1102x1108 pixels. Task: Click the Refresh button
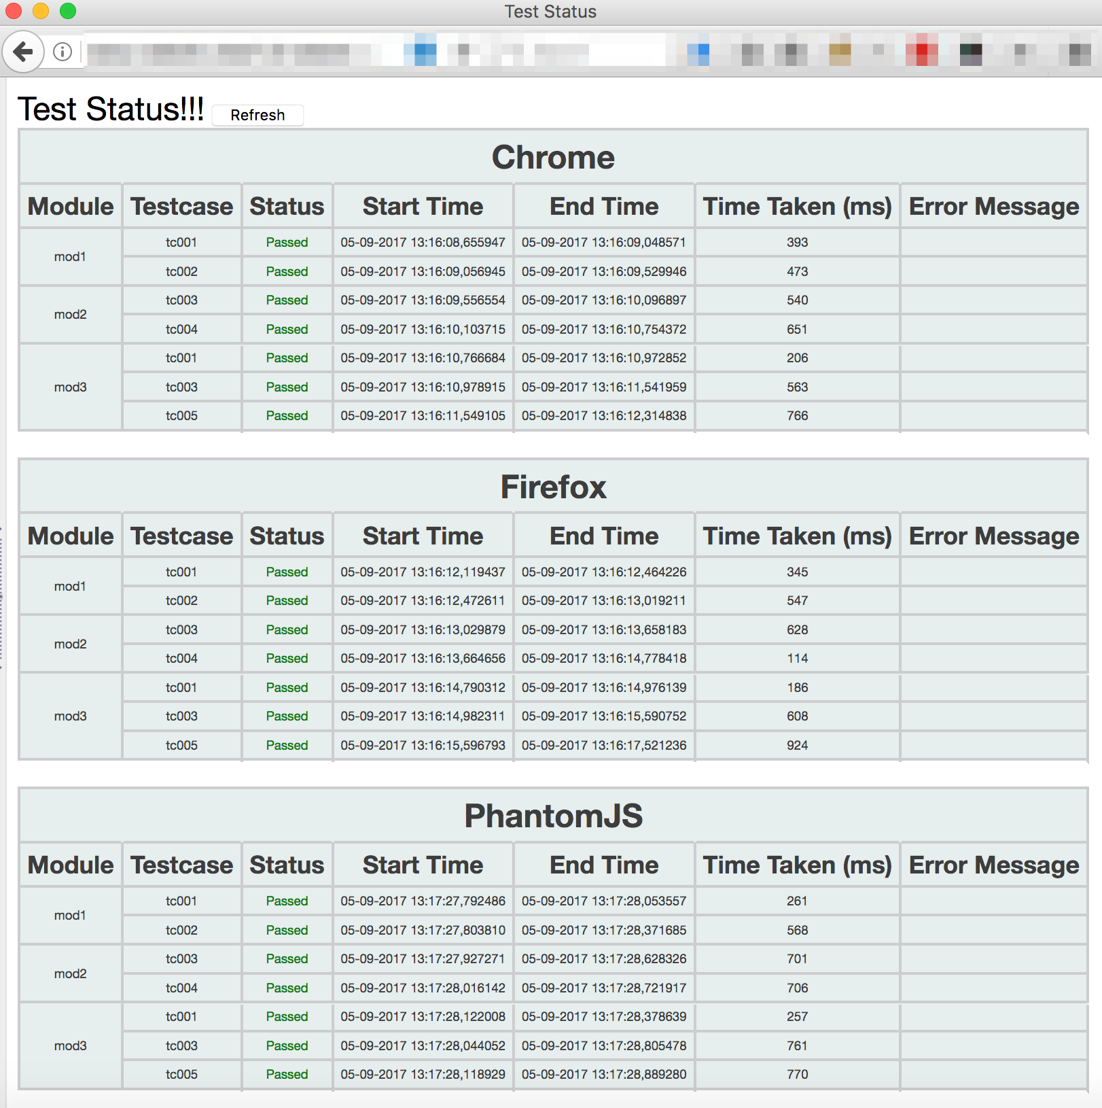[257, 115]
